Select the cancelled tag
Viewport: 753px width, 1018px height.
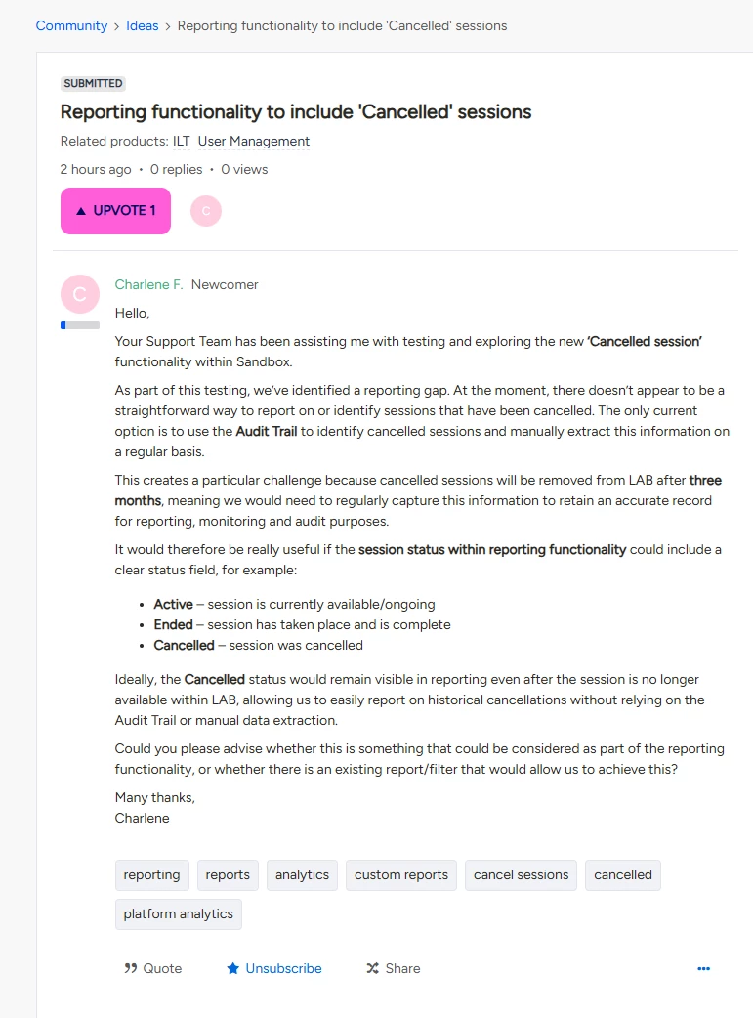[623, 875]
